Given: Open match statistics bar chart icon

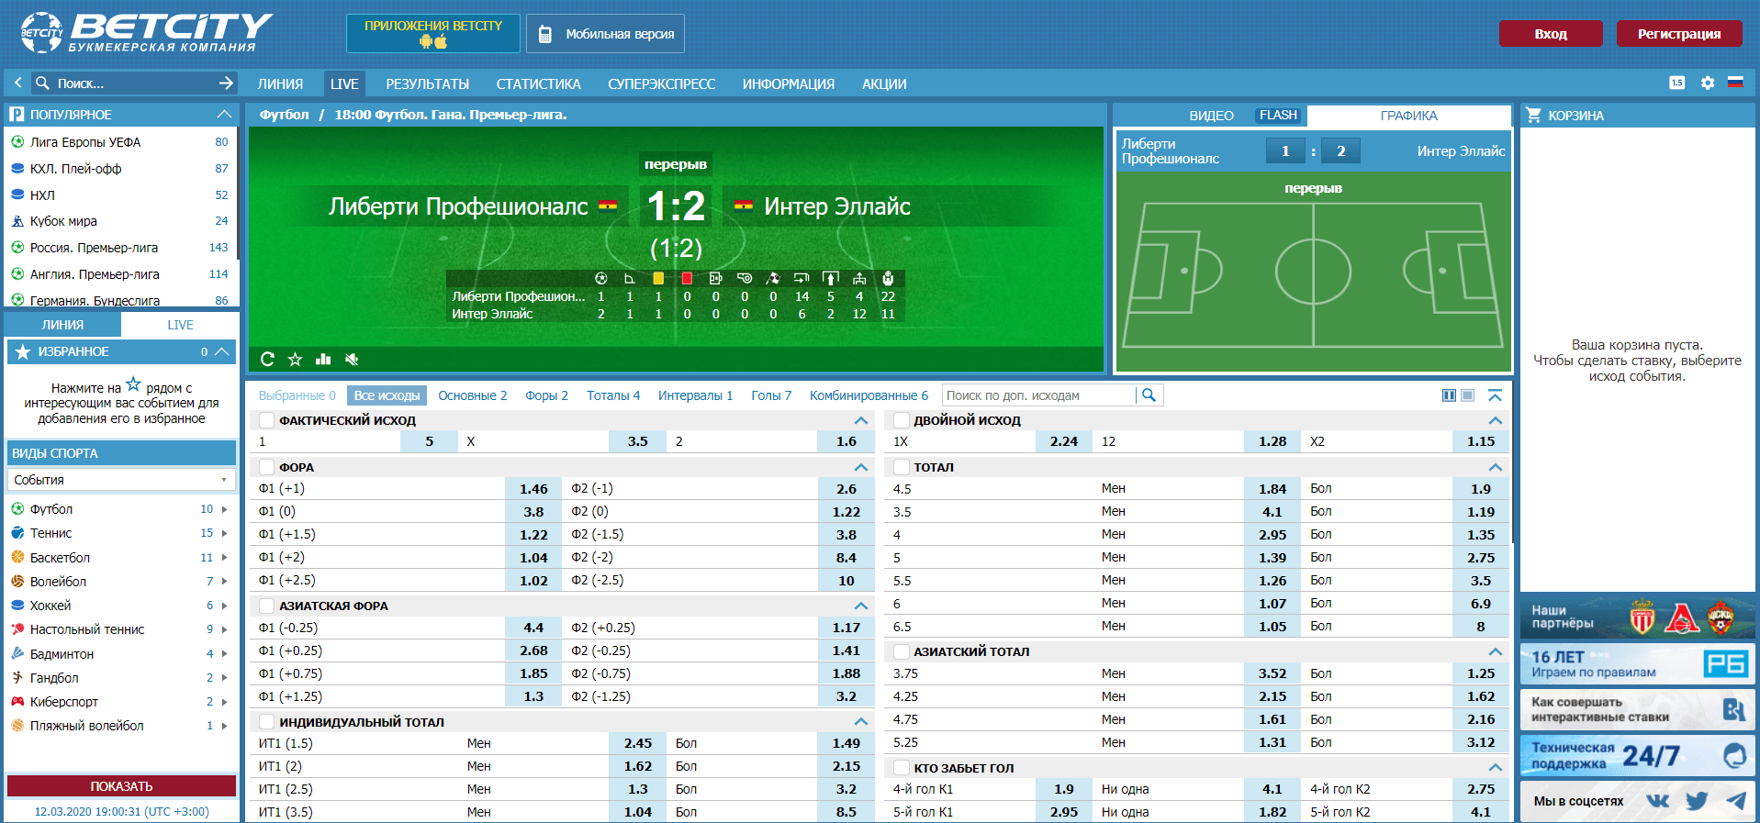Looking at the screenshot, I should pos(323,359).
